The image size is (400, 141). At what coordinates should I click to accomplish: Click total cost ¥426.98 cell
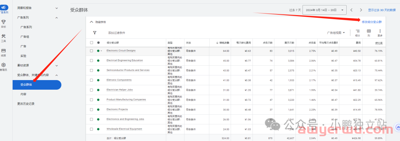coord(356,138)
